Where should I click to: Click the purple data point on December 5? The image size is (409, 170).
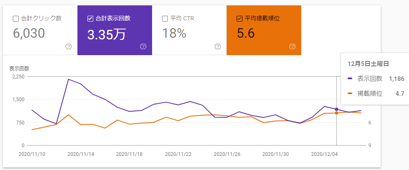(x=336, y=109)
